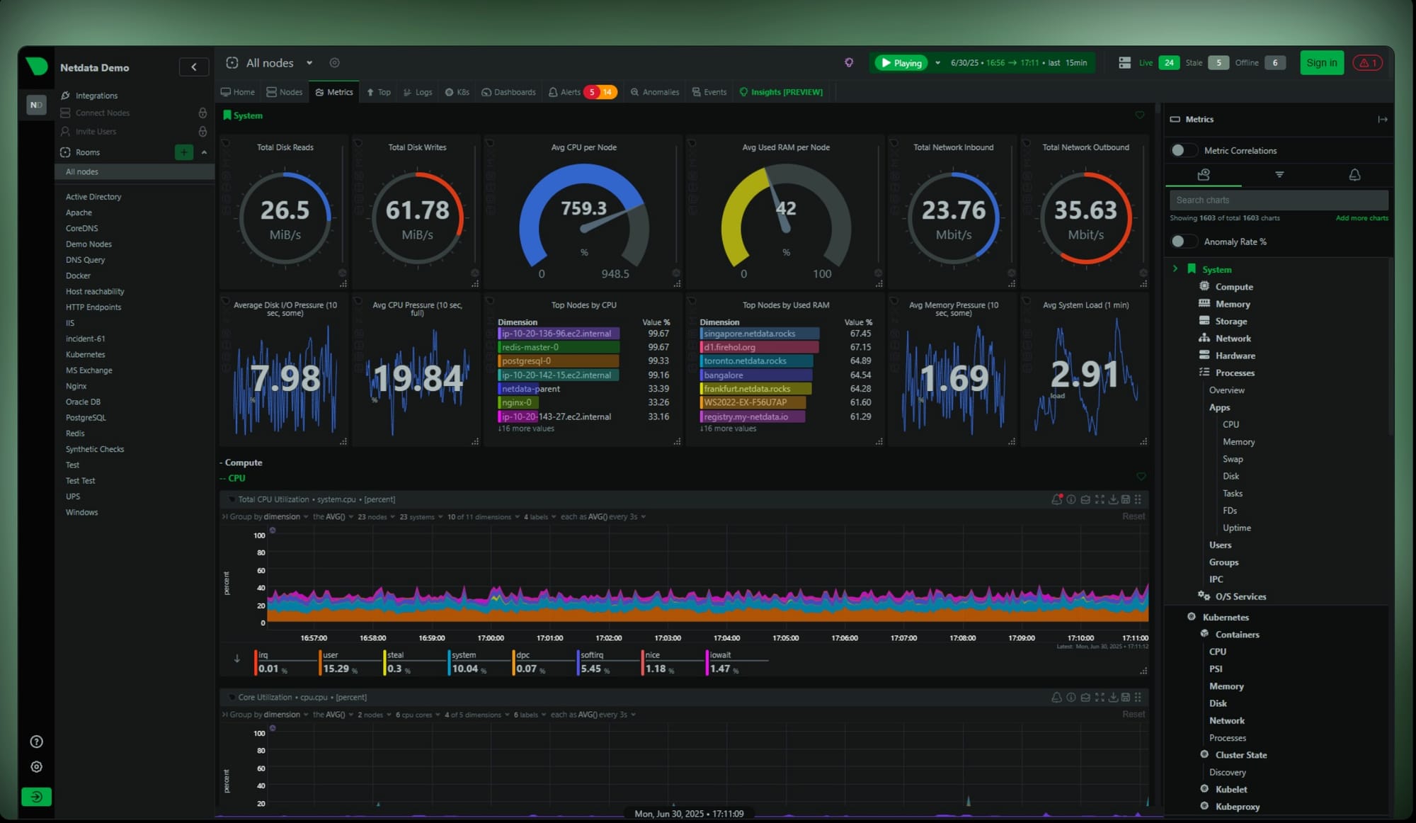Viewport: 1416px width, 823px height.
Task: Click the download icon on Total CPU Utilization chart
Action: tap(1113, 499)
